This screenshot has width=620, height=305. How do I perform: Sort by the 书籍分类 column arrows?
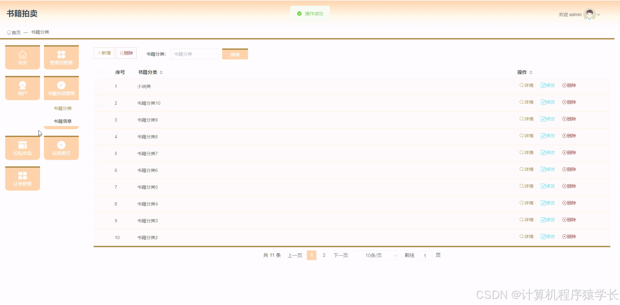161,72
